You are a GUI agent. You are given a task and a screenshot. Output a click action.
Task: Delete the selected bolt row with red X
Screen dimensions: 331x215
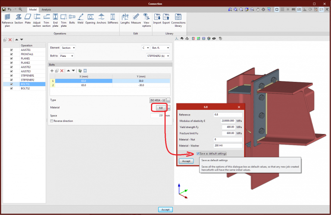coord(62,71)
